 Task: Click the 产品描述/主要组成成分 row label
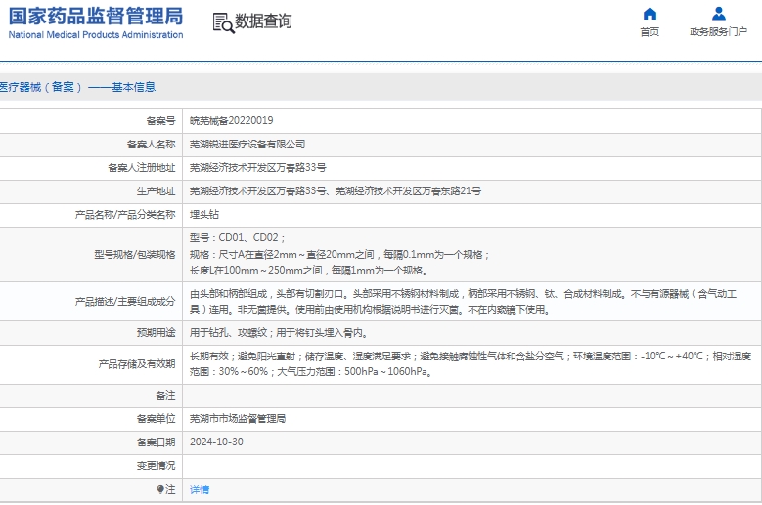pos(125,301)
